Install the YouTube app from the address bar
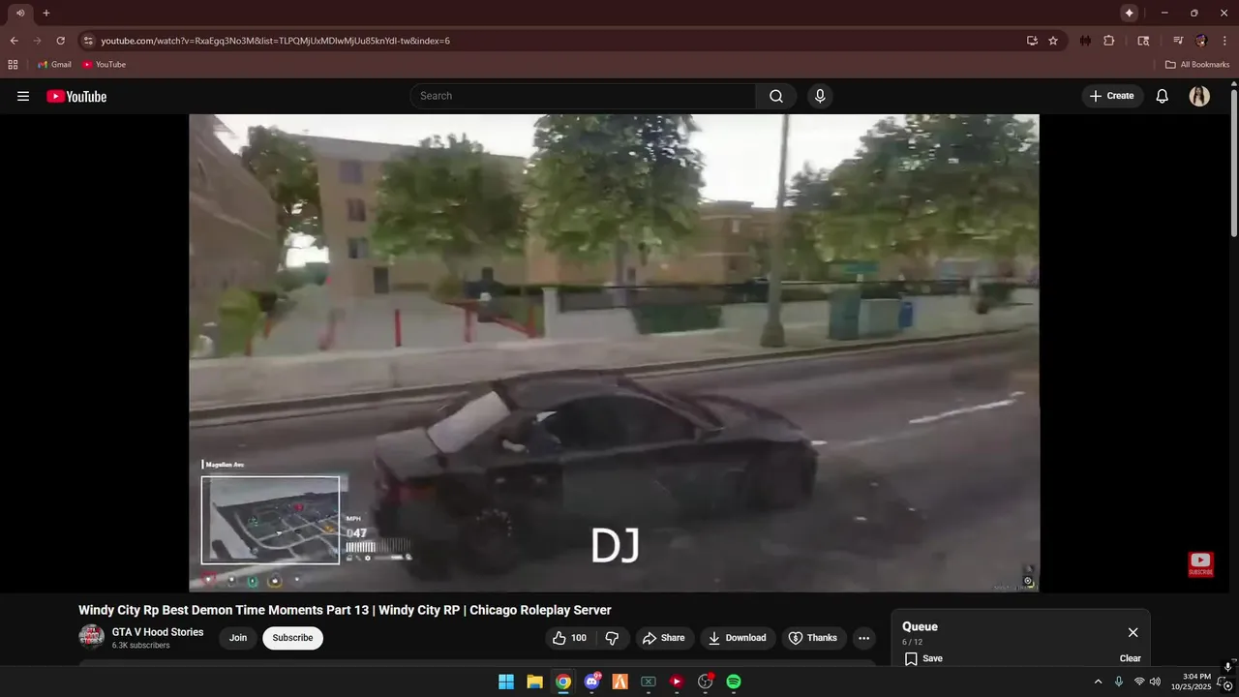 (1032, 41)
